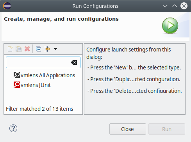Viewport: 191px width, 142px height.
Task: Click the Filter launch configurations icon
Action: click(x=47, y=49)
